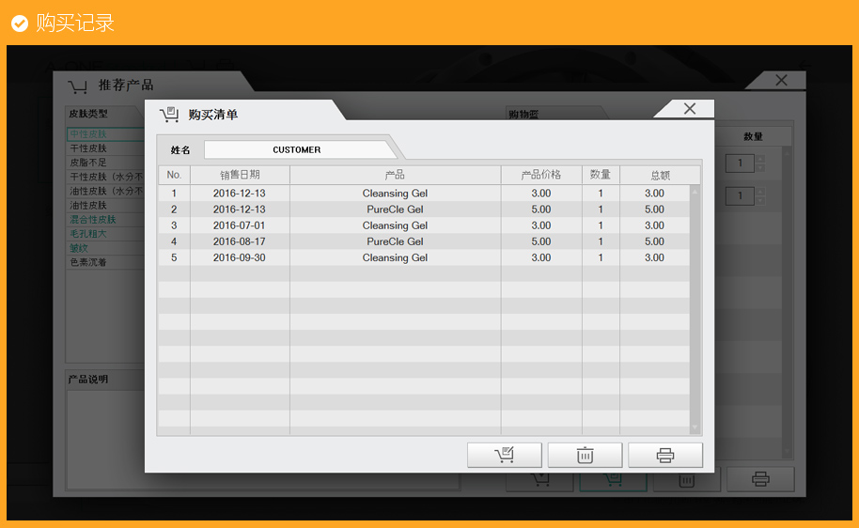Increase the first quantity stepper value
Viewport: 859px width, 528px height.
[761, 159]
